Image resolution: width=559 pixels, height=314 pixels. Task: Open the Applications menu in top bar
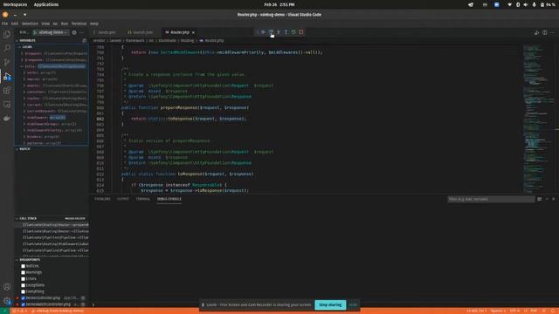pos(46,4)
